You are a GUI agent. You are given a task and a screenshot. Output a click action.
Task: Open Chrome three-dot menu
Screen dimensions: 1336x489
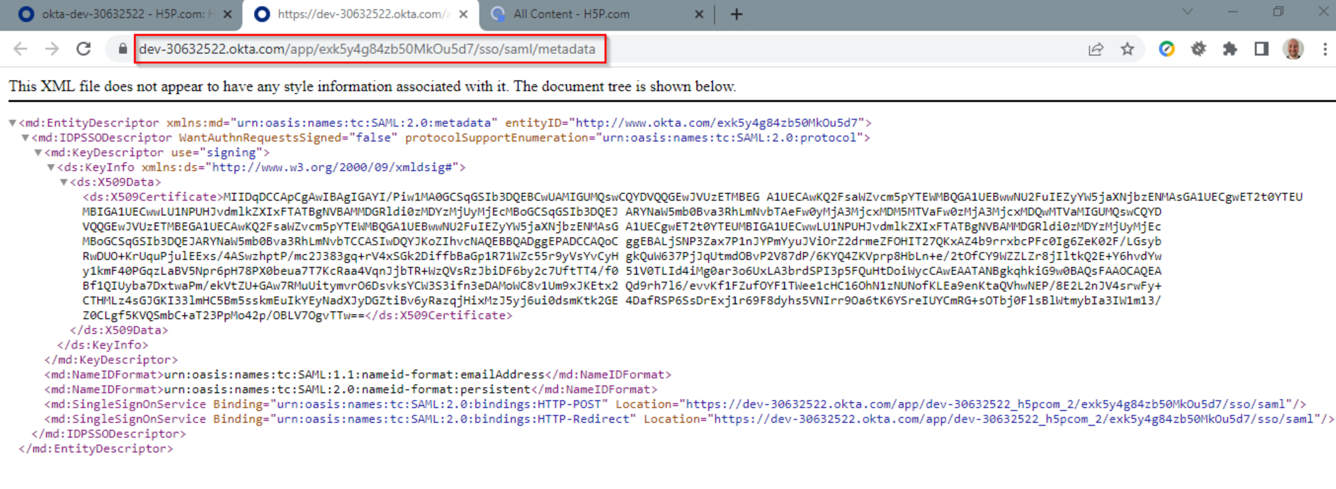[1325, 49]
